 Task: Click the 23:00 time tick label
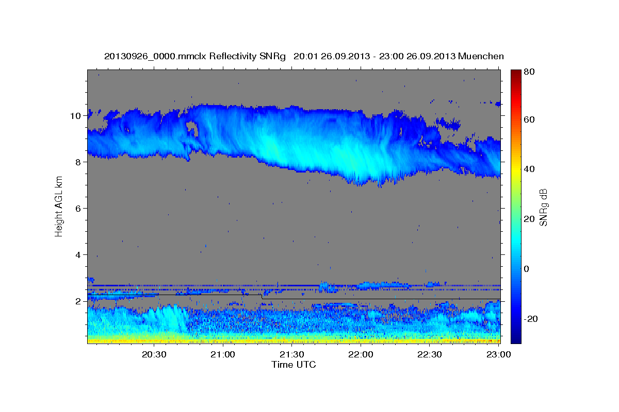pyautogui.click(x=499, y=355)
